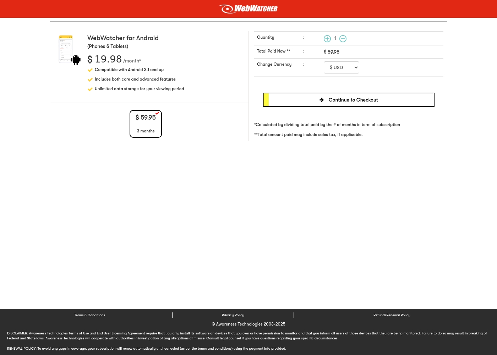Click the Total Paid Now $ 59.95 value
This screenshot has height=355, width=497.
pos(332,52)
